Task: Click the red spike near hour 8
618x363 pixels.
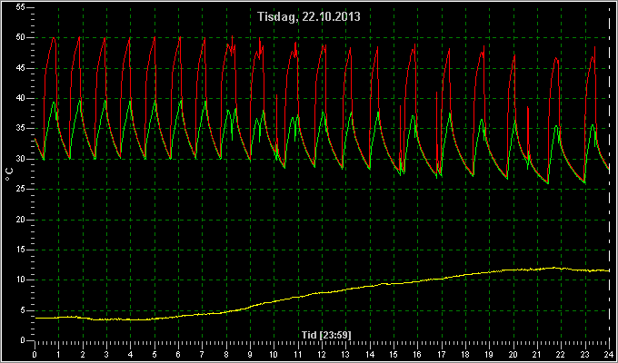Action: [232, 36]
